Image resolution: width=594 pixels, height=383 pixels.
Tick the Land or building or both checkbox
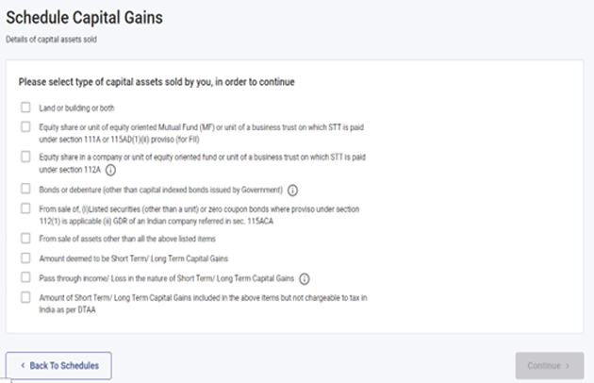pos(25,107)
